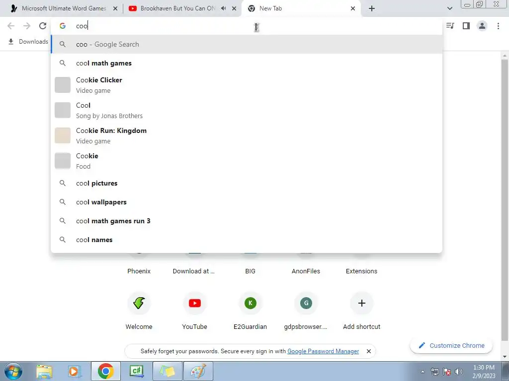Open the Welcome shortcut icon
This screenshot has width=509, height=381.
point(139,303)
